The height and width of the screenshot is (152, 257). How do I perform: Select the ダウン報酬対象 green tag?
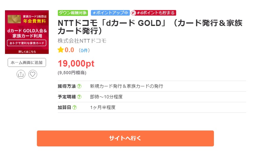pos(73,13)
